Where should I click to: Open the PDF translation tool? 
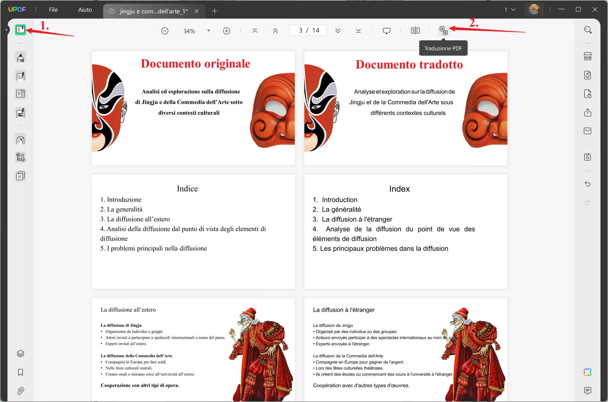[443, 30]
